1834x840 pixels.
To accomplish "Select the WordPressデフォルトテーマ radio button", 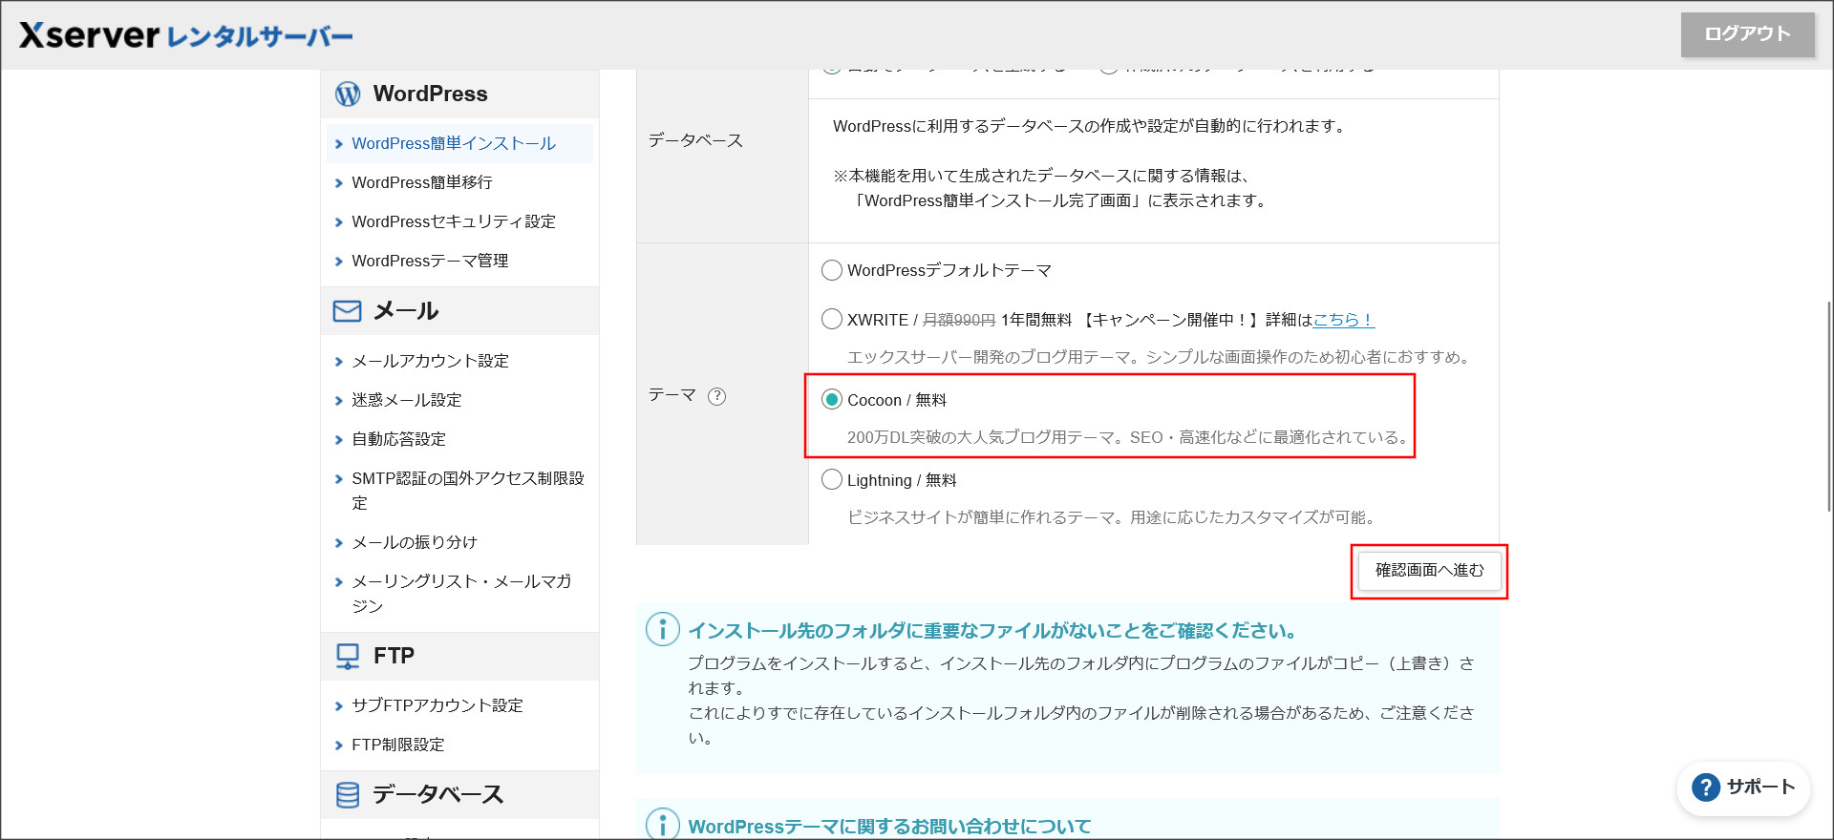I will [x=832, y=270].
